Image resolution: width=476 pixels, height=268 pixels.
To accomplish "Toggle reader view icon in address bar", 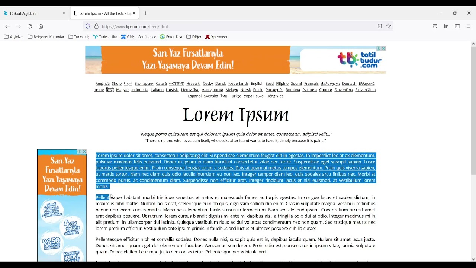I will [380, 26].
